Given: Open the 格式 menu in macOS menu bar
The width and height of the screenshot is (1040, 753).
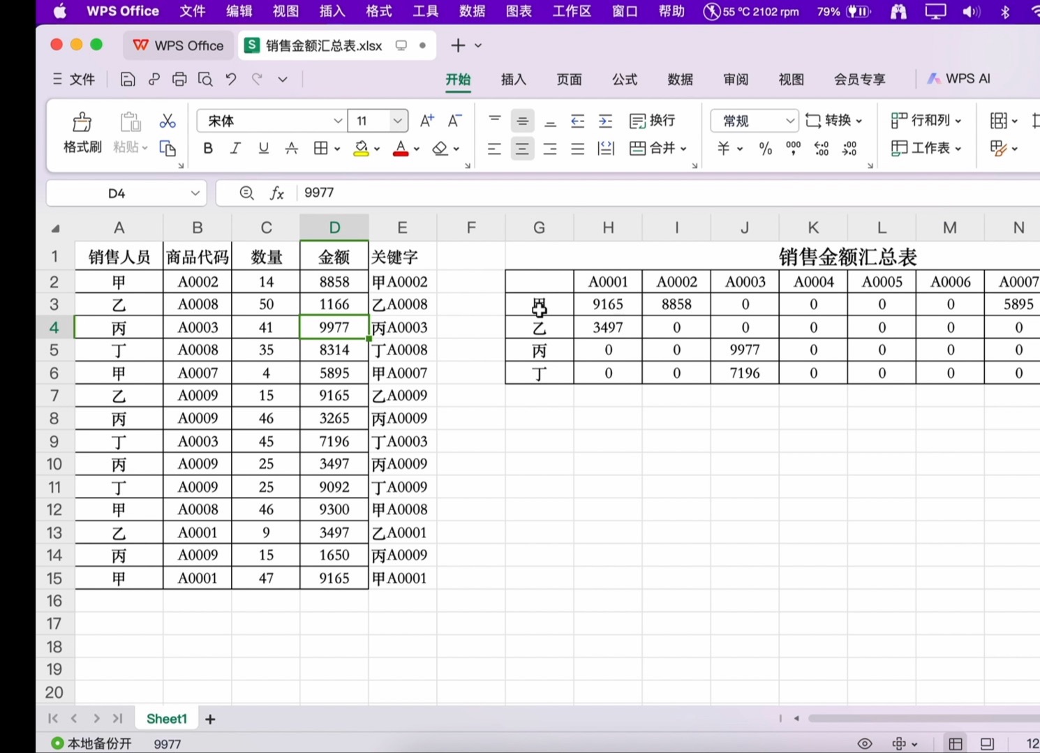Looking at the screenshot, I should (379, 11).
